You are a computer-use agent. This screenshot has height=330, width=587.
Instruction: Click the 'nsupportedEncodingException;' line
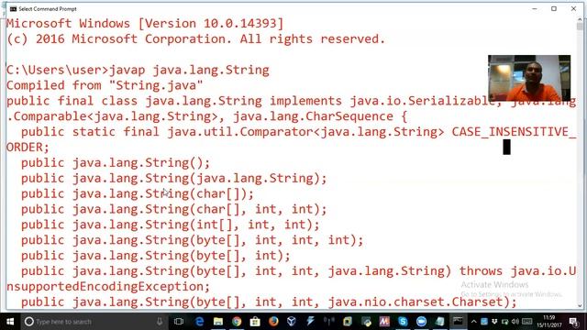pos(108,287)
